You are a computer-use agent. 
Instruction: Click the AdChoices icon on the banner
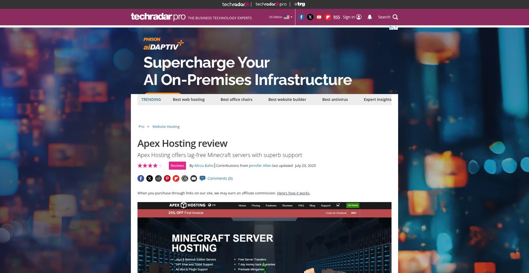(391, 28)
